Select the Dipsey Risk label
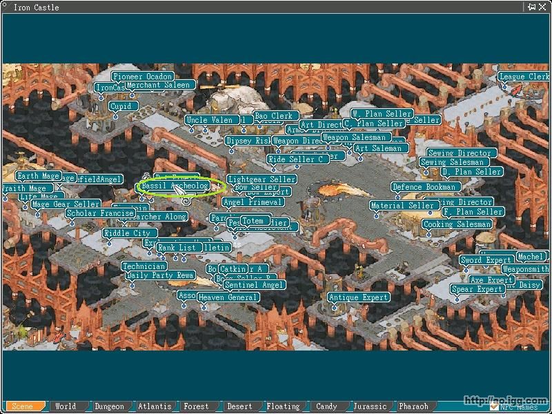 click(248, 141)
